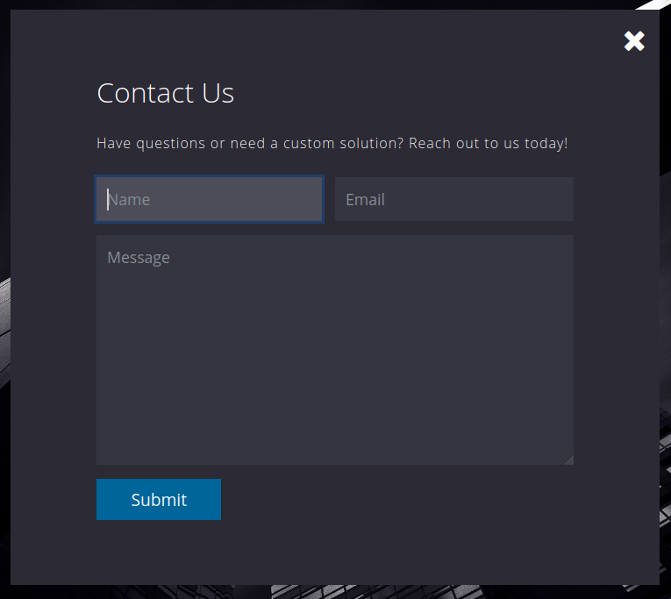Submit the contact form
Viewport: 671px width, 599px height.
click(x=159, y=499)
